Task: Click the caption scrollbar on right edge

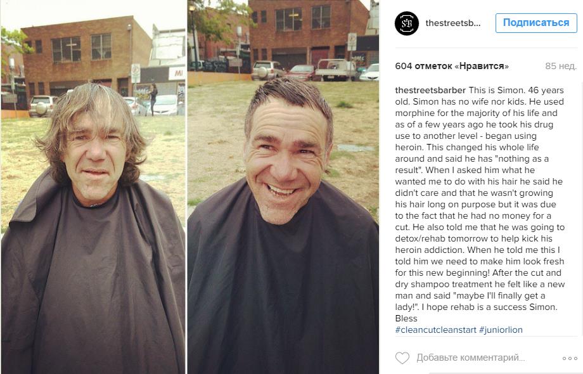Action: click(580, 208)
